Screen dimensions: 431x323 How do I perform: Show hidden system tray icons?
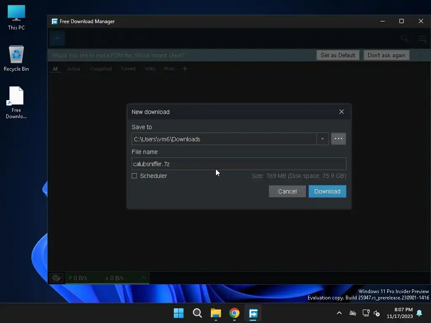pyautogui.click(x=339, y=313)
